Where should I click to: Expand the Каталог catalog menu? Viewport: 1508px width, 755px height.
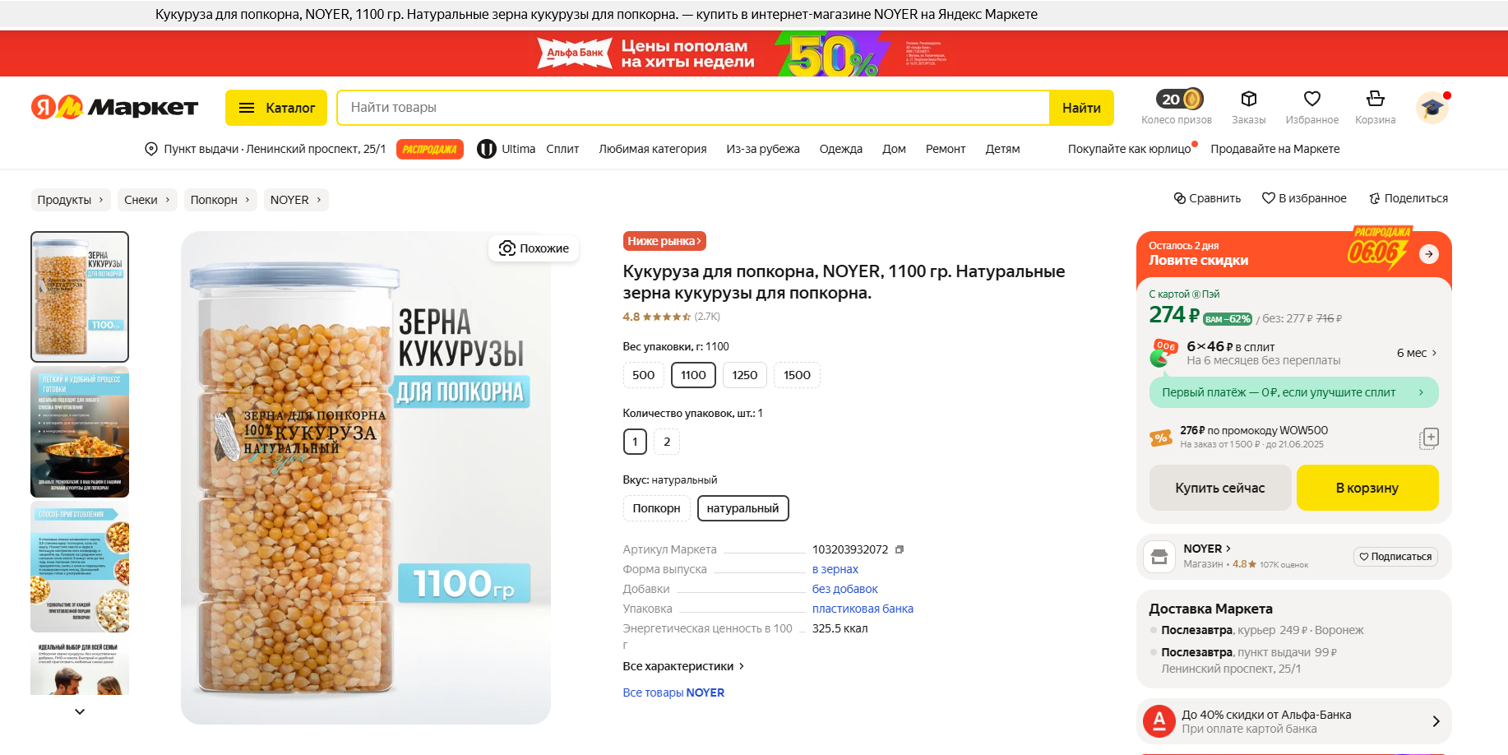point(276,108)
